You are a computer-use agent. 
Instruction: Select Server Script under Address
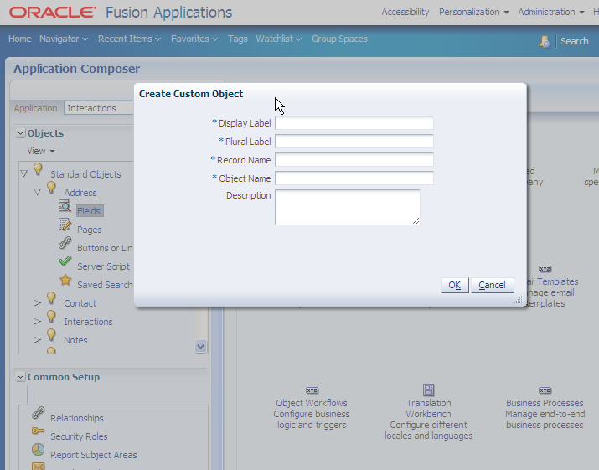point(104,266)
